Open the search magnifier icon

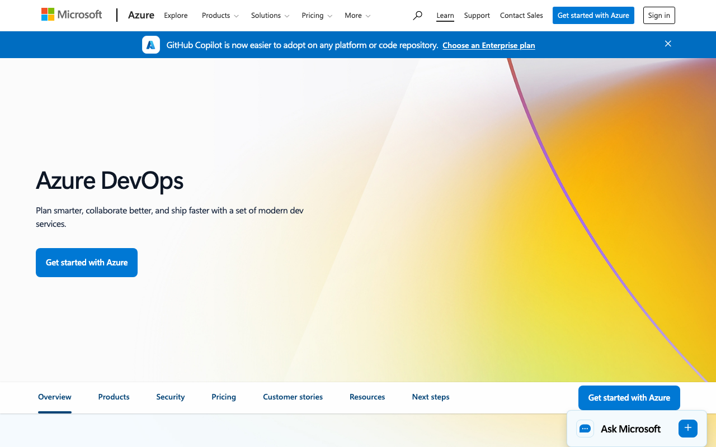pyautogui.click(x=417, y=16)
